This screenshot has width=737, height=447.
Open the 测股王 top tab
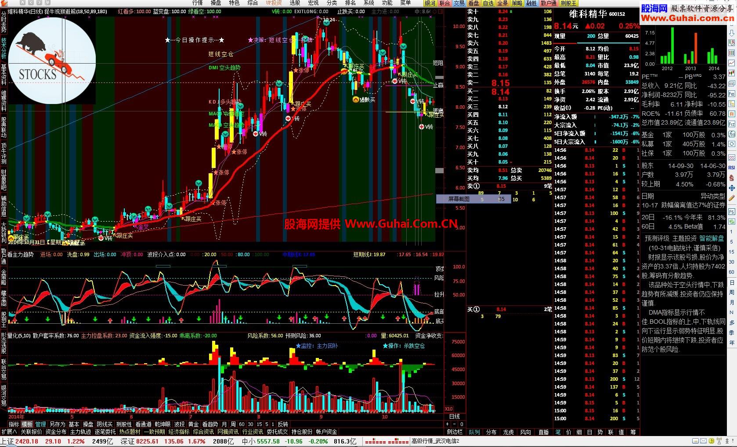tap(568, 3)
